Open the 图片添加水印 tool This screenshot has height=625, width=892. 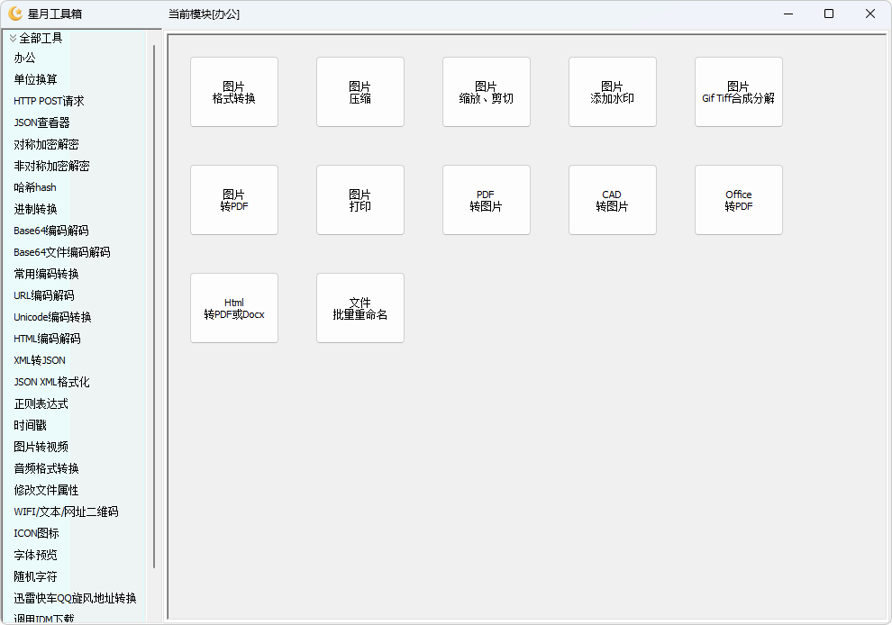point(613,92)
